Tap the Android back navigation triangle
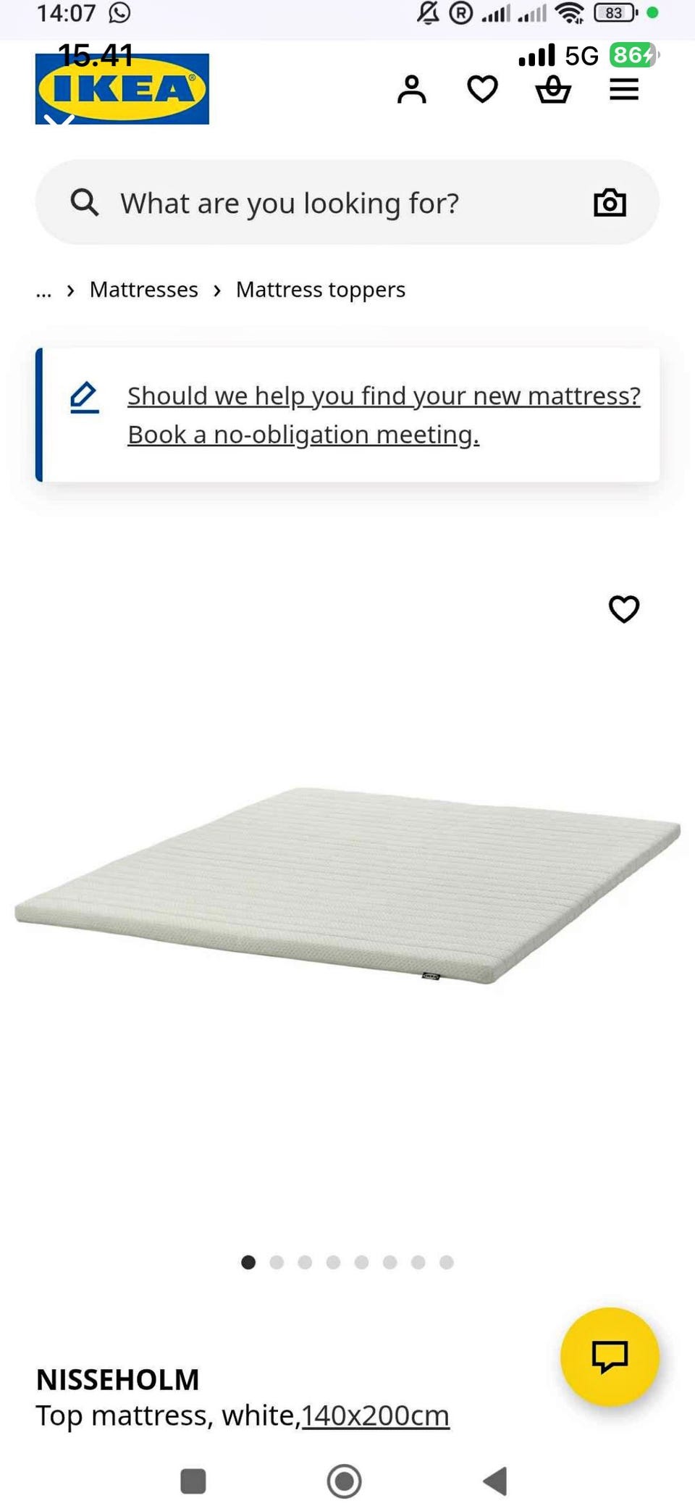The height and width of the screenshot is (1506, 695). point(495,1481)
